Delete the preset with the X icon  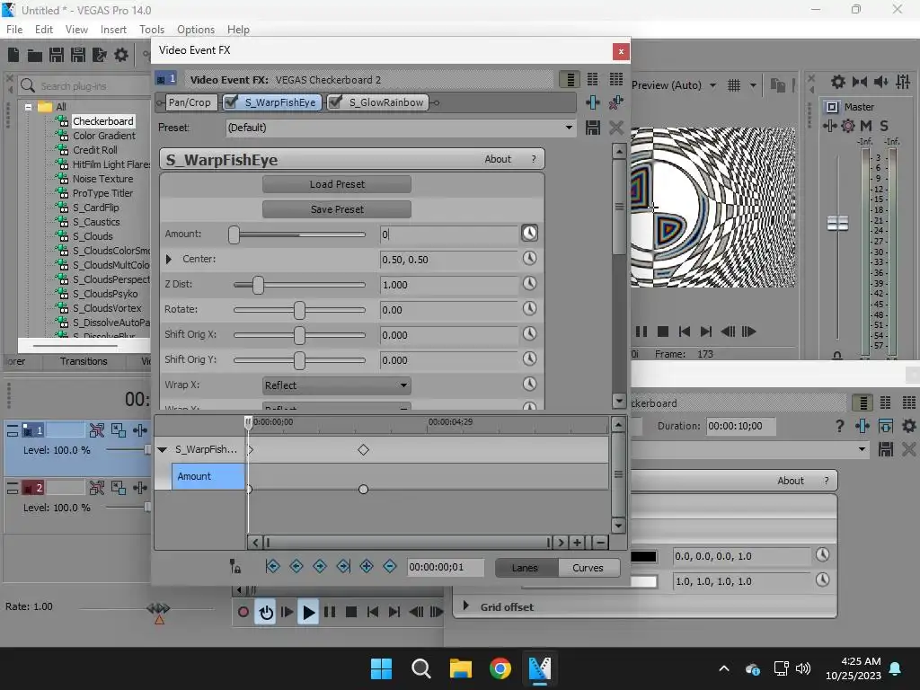(x=616, y=128)
